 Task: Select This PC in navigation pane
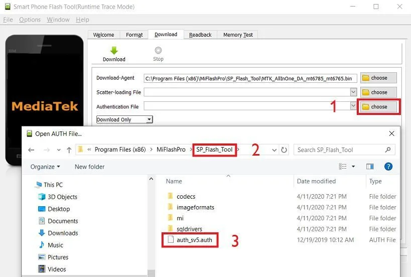[x=49, y=185]
